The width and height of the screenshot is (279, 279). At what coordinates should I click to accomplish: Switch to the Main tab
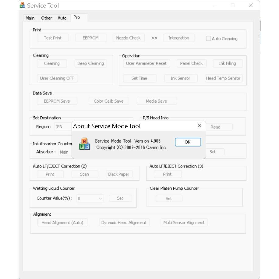[30, 18]
